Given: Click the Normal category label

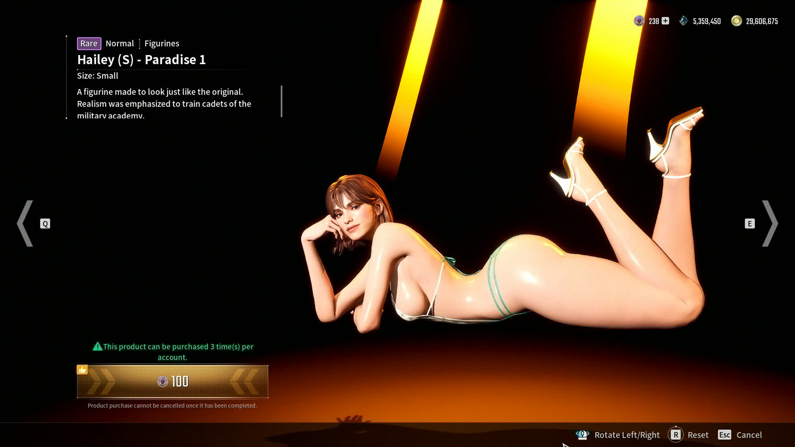Looking at the screenshot, I should (120, 43).
